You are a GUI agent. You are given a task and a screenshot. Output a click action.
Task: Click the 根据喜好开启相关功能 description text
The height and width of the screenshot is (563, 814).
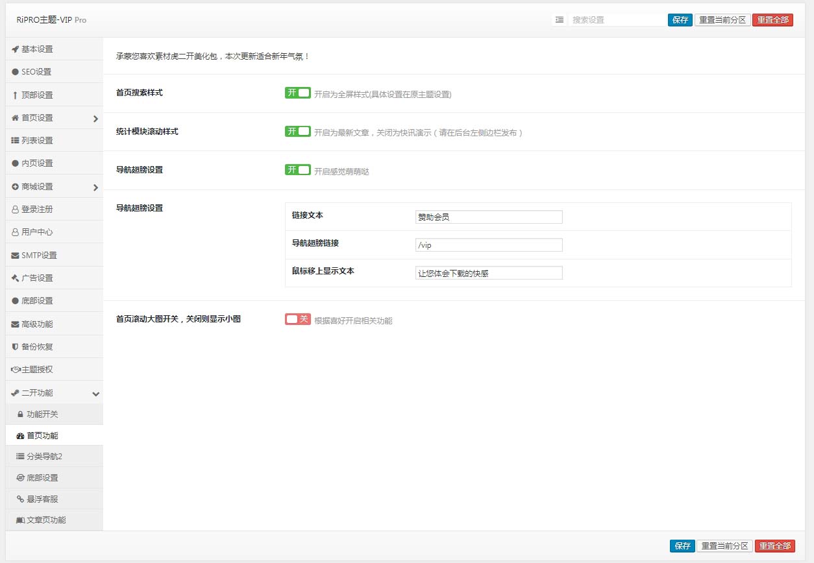(x=353, y=320)
